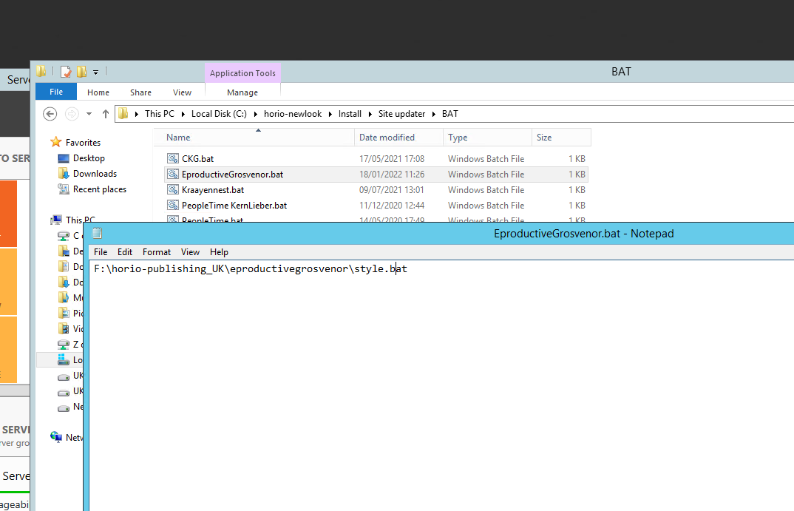Click the Notepad title bar icon
The image size is (794, 511).
[98, 234]
